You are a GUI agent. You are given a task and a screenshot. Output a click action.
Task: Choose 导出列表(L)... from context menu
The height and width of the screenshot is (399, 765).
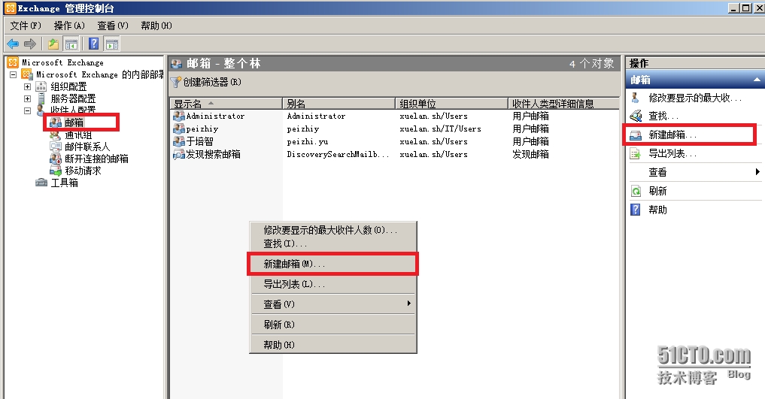333,284
